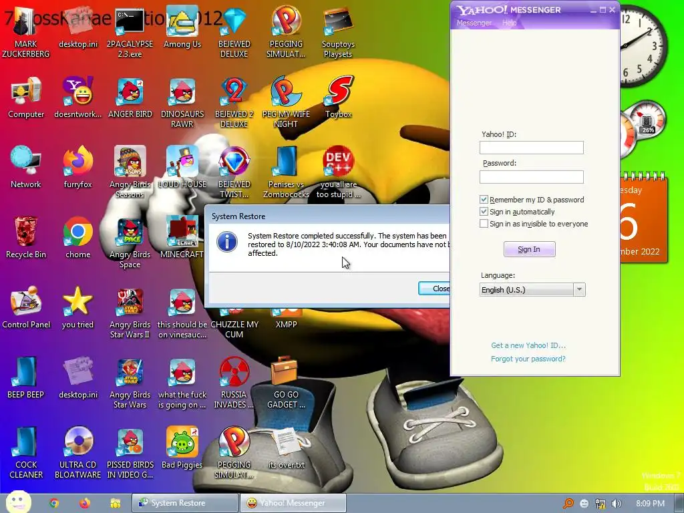Select the doesntwork Yahoo shortcut
This screenshot has height=513, width=684.
click(x=78, y=98)
